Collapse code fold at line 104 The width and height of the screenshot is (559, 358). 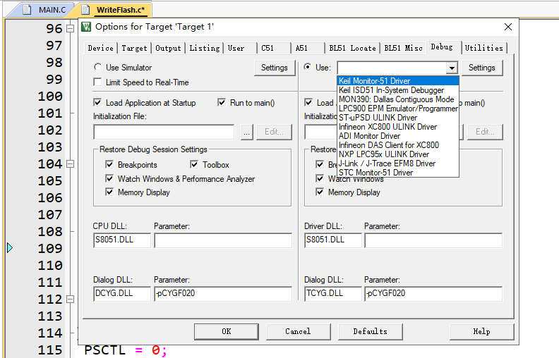click(71, 163)
